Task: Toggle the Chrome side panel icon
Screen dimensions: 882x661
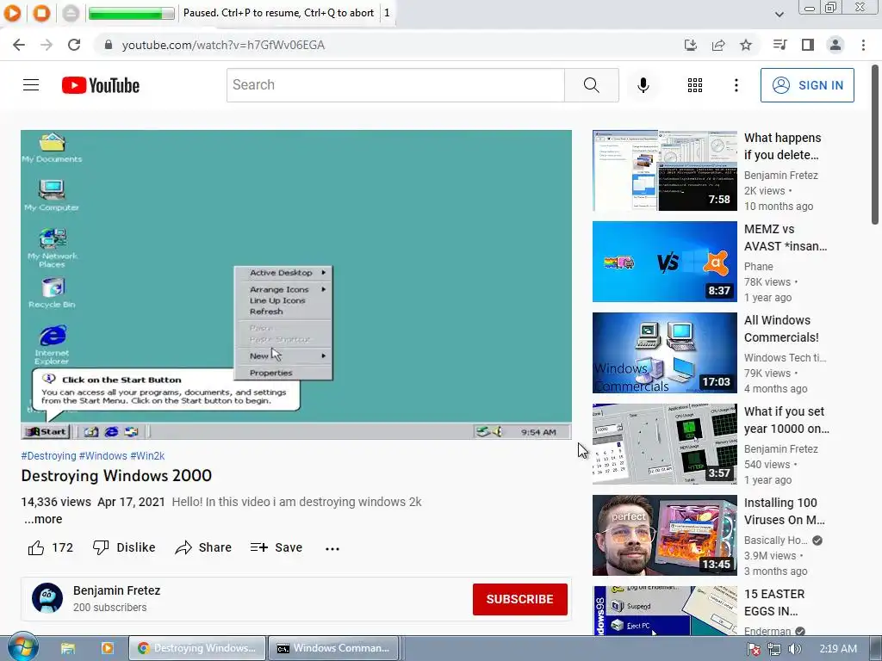Action: tap(808, 45)
